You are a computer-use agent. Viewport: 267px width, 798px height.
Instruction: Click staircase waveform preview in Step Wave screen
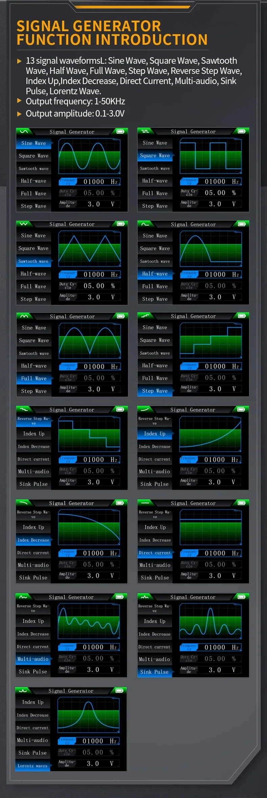211,341
